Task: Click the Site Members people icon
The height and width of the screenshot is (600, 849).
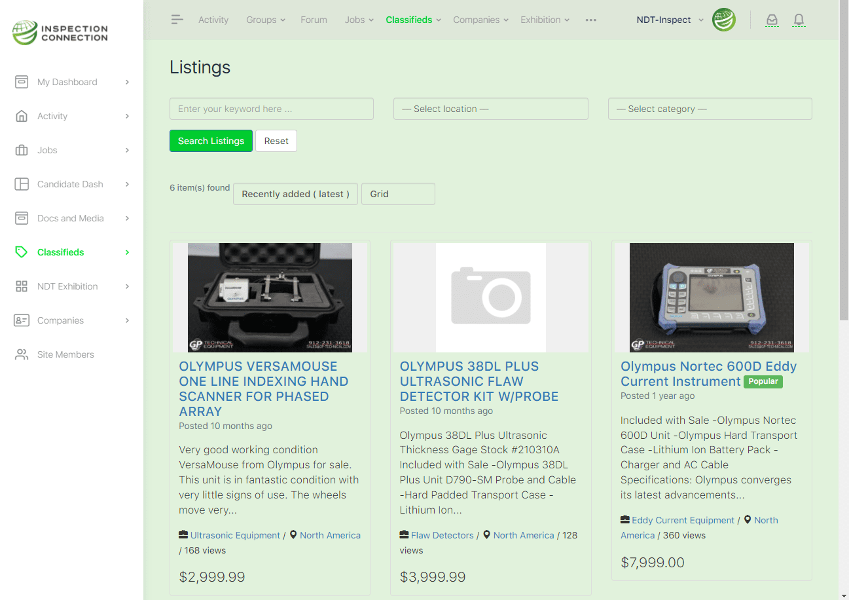Action: 22,354
